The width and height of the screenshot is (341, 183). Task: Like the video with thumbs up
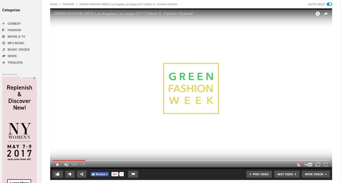pyautogui.click(x=58, y=174)
